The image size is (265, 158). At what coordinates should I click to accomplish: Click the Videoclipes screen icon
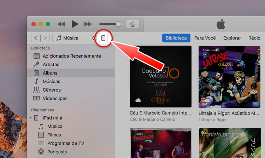[36, 98]
